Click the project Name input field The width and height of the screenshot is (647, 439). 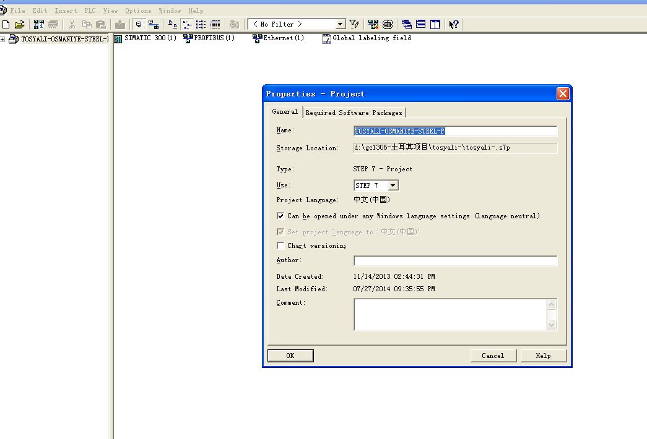[455, 131]
